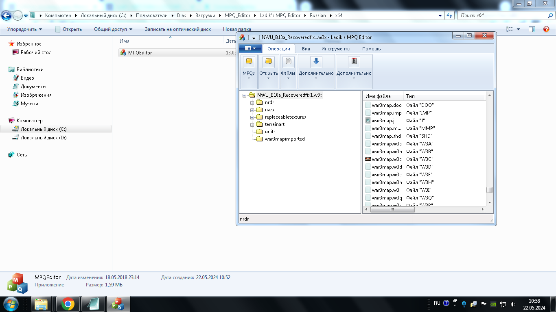
Task: Click the Russian breadcrumb in address bar
Action: pyautogui.click(x=318, y=15)
